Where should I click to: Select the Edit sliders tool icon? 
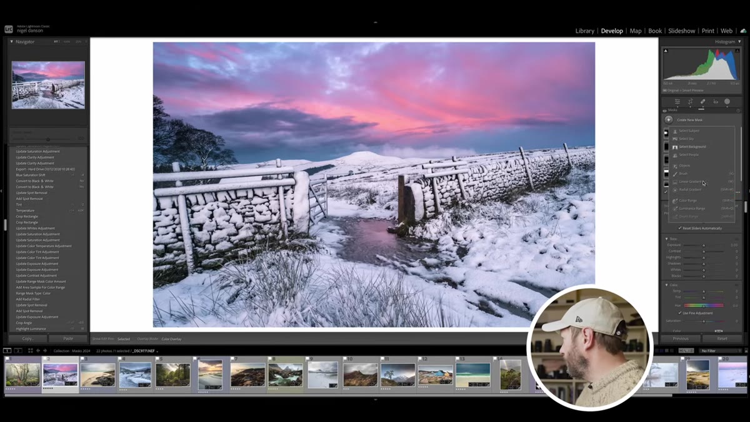677,101
